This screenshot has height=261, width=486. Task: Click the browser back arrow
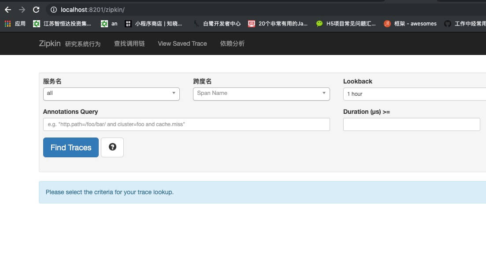point(8,10)
